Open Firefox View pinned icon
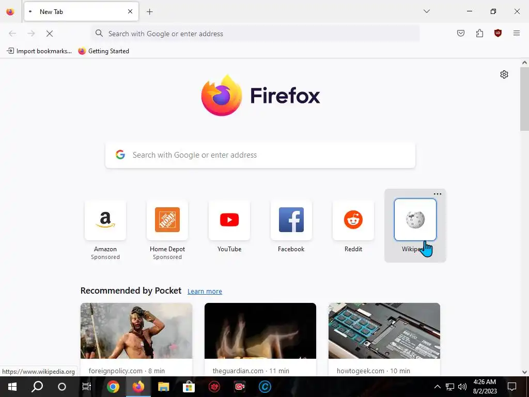Screen dimensions: 529x397 (10, 12)
